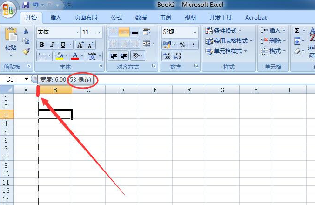Open the 字体 dialog launcher
Image resolution: width=315 pixels, height=205 pixels.
100,66
